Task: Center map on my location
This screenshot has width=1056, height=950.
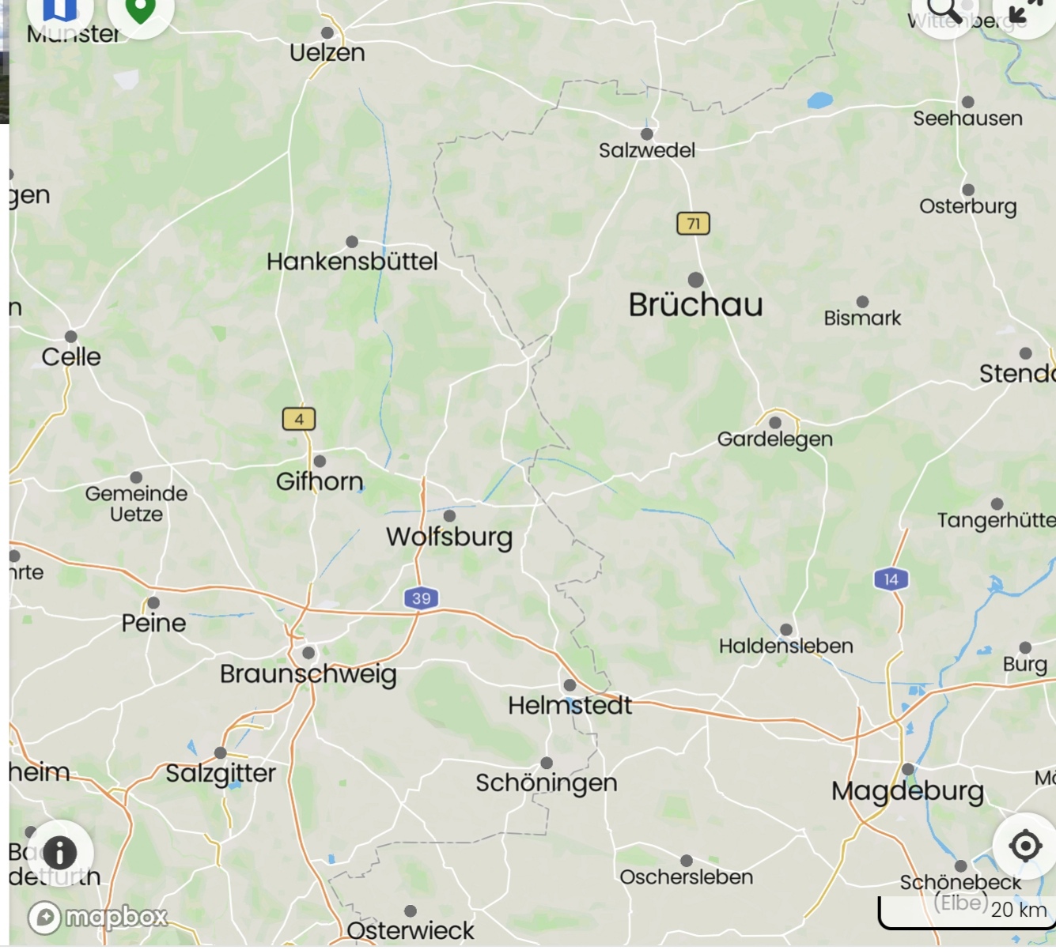Action: coord(1025,846)
